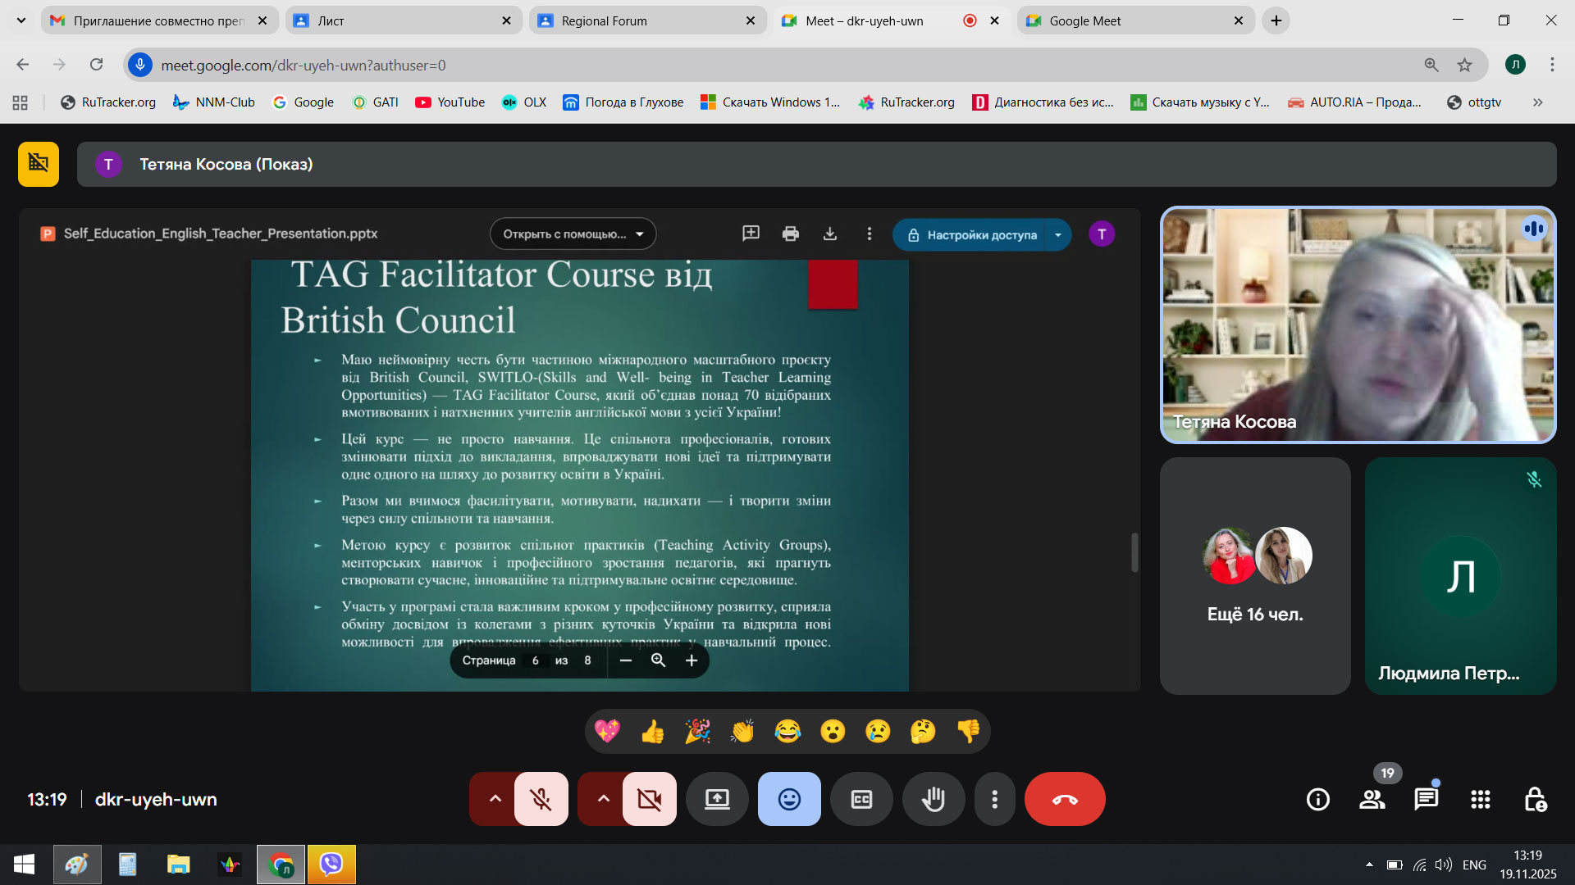Viewport: 1575px width, 885px height.
Task: Click the red leave call button
Action: 1064,799
